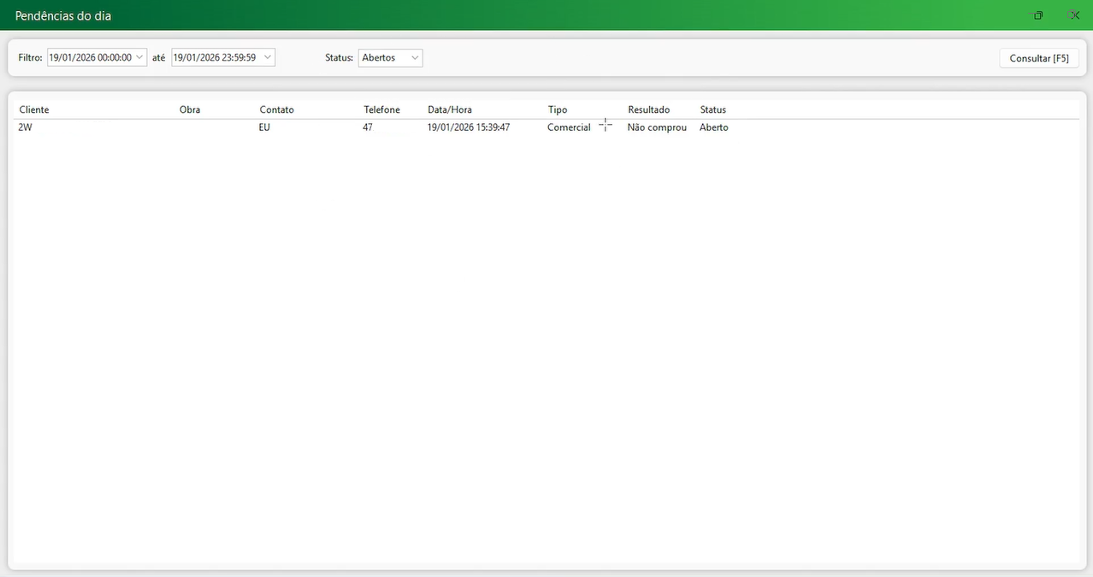Sort by the Cliente column header

click(x=34, y=109)
